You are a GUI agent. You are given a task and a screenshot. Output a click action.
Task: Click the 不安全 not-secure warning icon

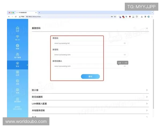point(20,17)
